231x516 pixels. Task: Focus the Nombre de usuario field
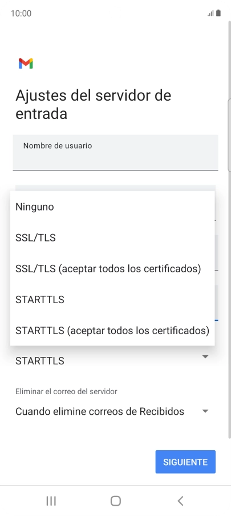point(115,152)
